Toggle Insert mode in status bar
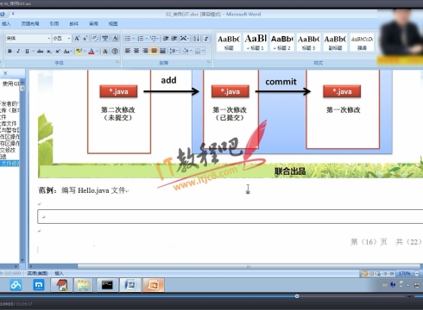The image size is (423, 310). pos(59,273)
